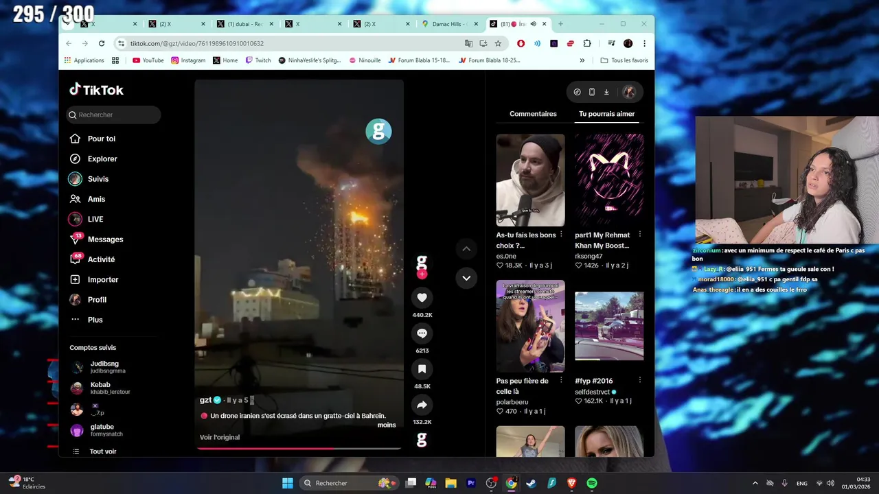The image size is (879, 494).
Task: Open the es.One creator link
Action: [x=506, y=256]
